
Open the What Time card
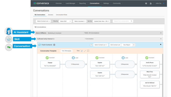[x=150, y=74]
